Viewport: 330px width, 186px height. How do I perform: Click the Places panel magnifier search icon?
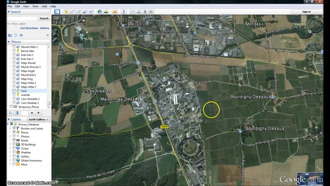pos(10,113)
